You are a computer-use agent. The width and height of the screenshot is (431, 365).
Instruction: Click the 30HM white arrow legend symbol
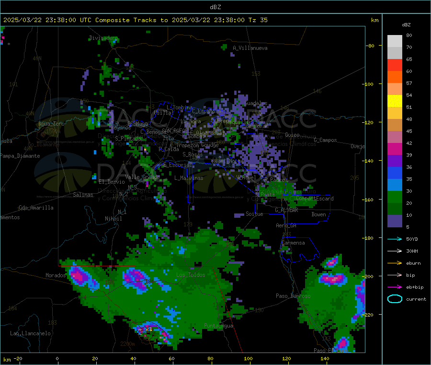[395, 251]
